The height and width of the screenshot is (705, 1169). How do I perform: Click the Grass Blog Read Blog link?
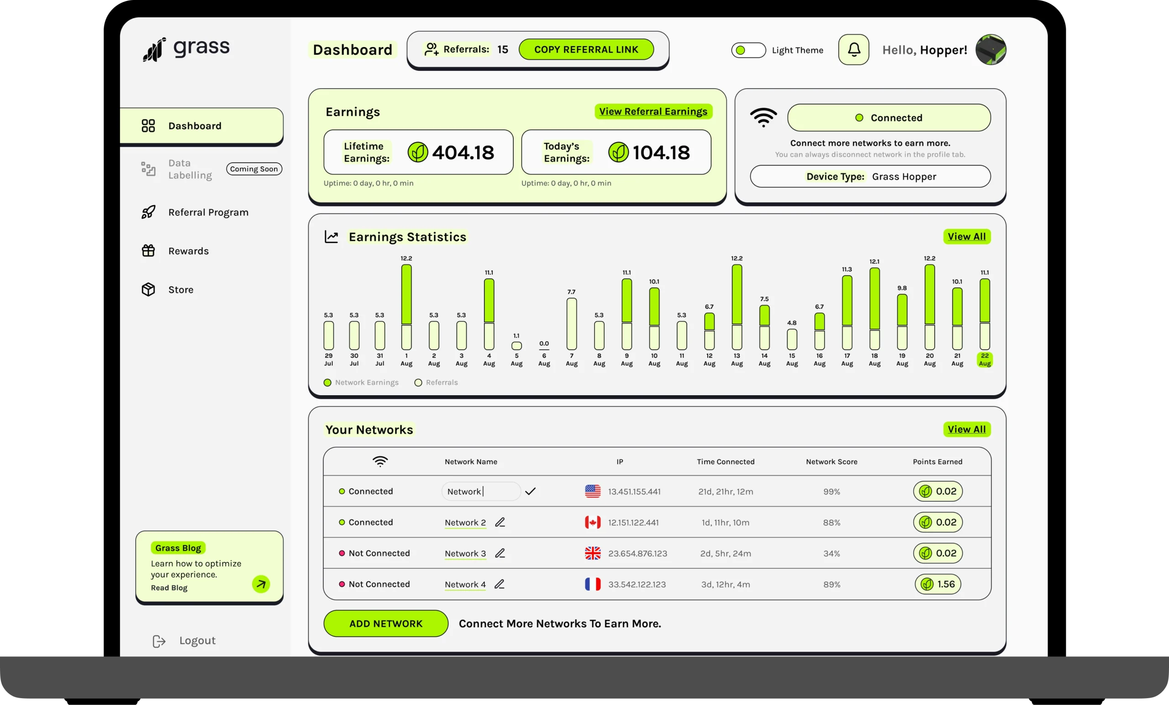point(169,587)
